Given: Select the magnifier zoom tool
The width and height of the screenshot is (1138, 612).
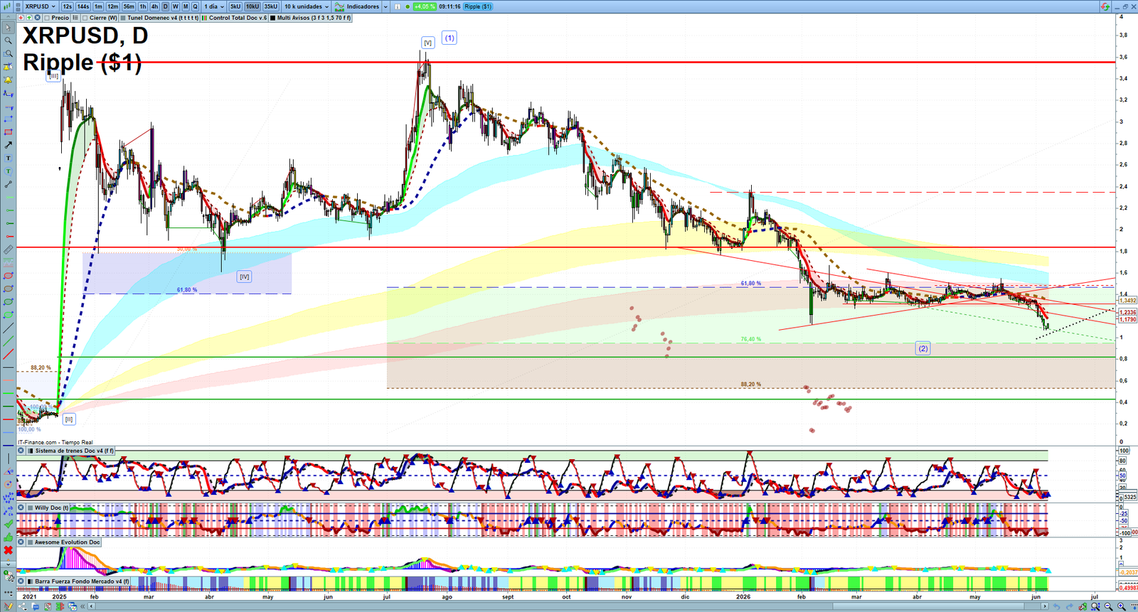Looking at the screenshot, I should (x=8, y=41).
